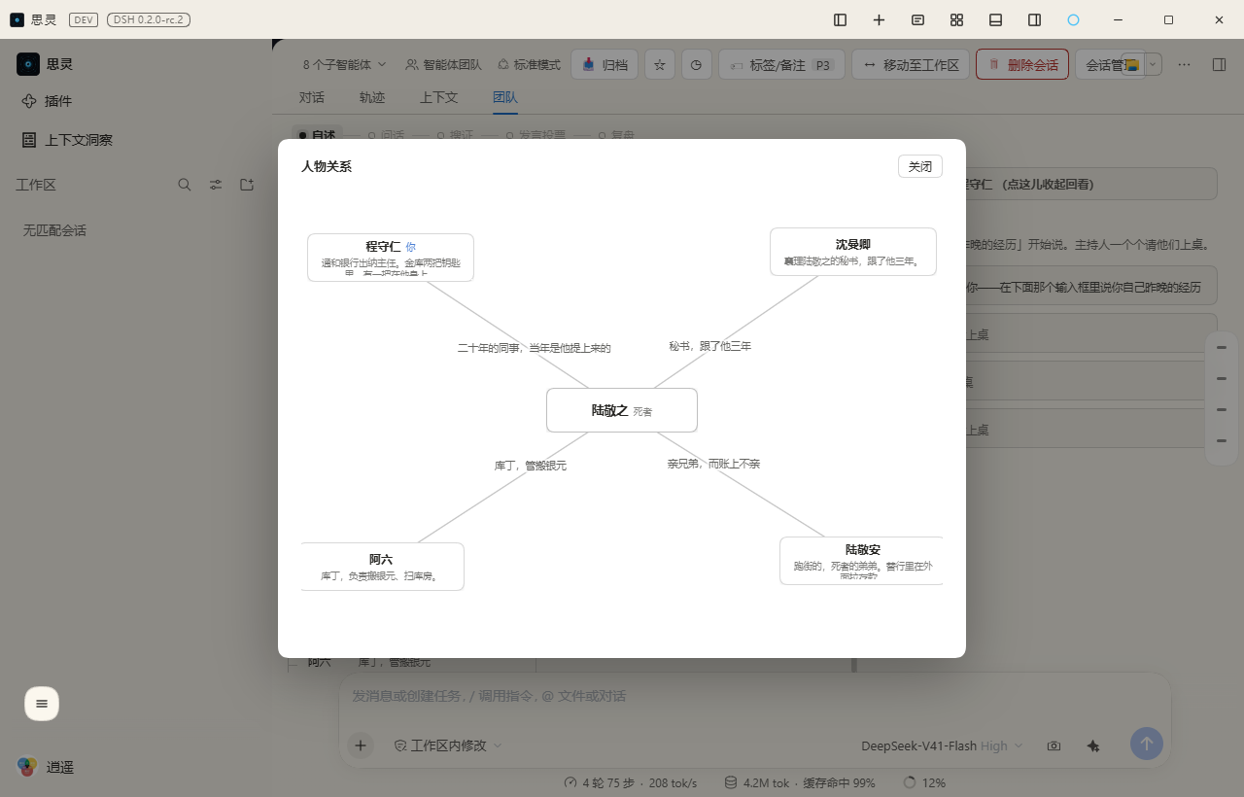
Task: Click the 删除会话 button
Action: (x=1022, y=65)
